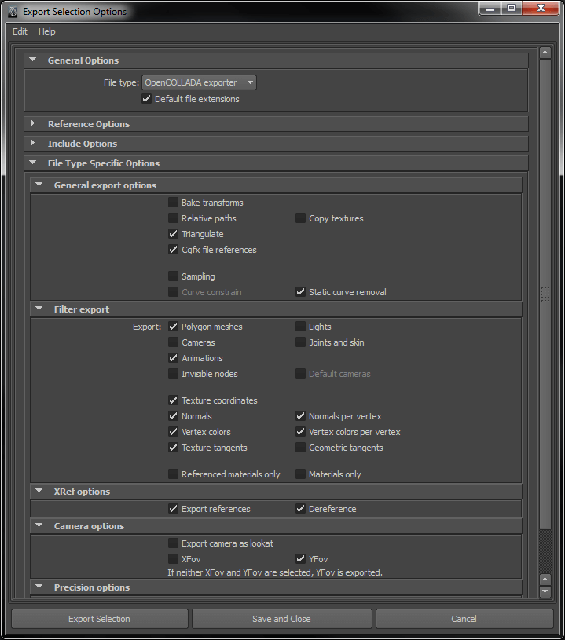The height and width of the screenshot is (640, 565).
Task: Disable Normals per vertex checkbox
Action: tap(301, 416)
